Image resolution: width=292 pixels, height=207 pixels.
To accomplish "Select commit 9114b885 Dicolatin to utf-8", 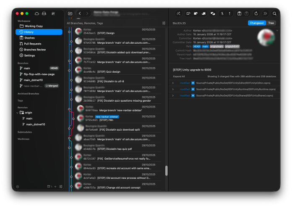I will [x=118, y=79].
